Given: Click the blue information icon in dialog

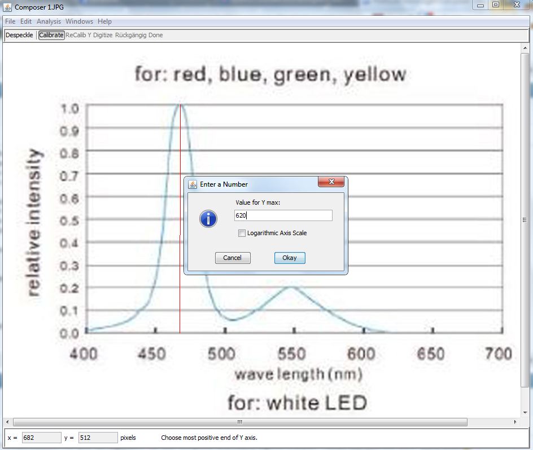Looking at the screenshot, I should [208, 219].
